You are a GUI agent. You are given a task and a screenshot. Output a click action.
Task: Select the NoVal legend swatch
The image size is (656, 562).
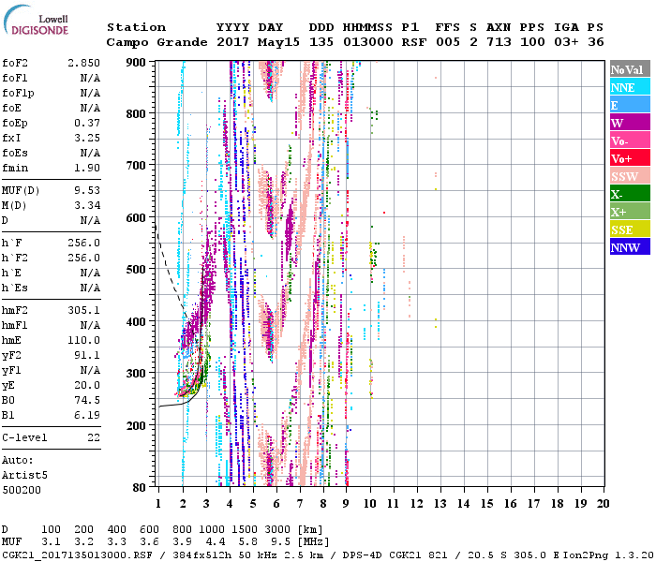click(x=628, y=69)
